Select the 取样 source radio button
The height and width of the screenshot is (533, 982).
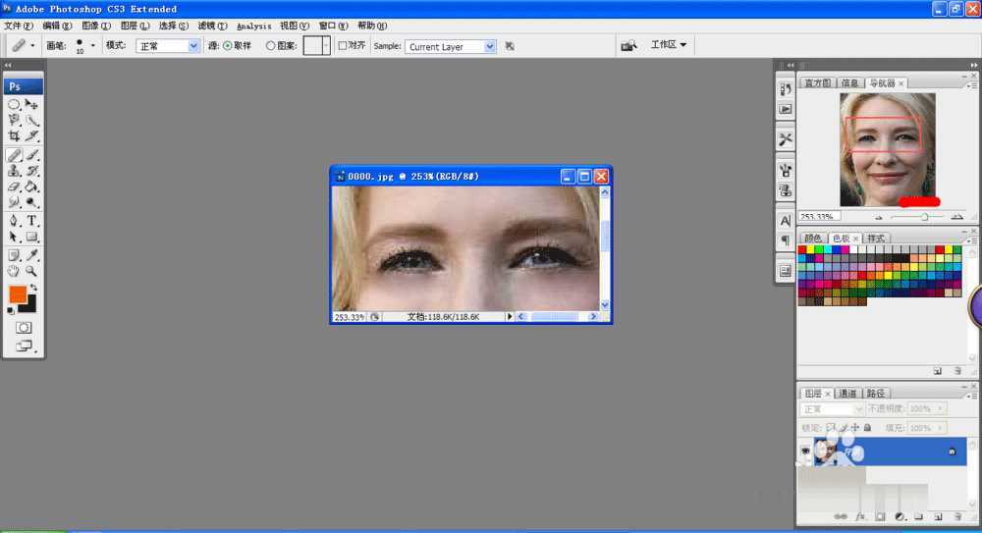point(228,46)
